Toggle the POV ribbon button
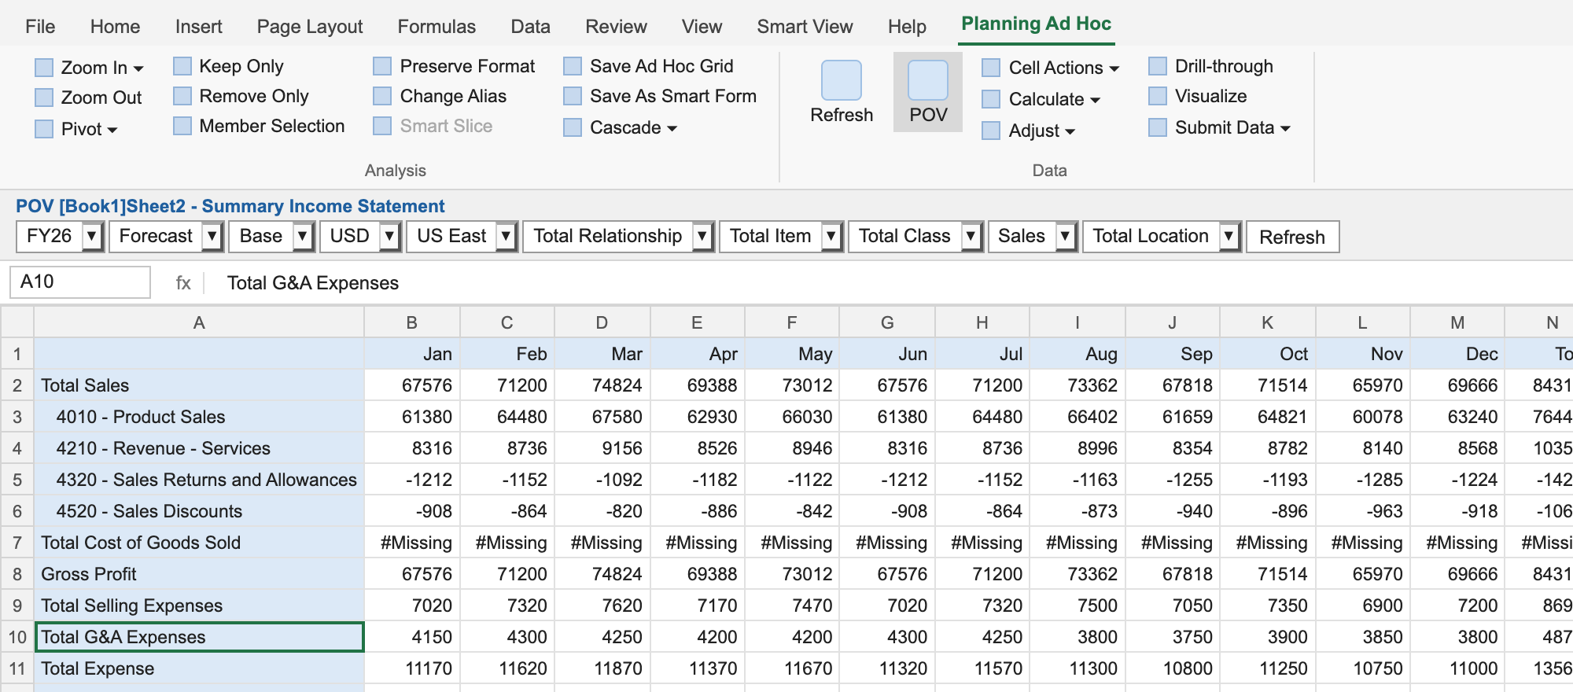 tap(928, 92)
